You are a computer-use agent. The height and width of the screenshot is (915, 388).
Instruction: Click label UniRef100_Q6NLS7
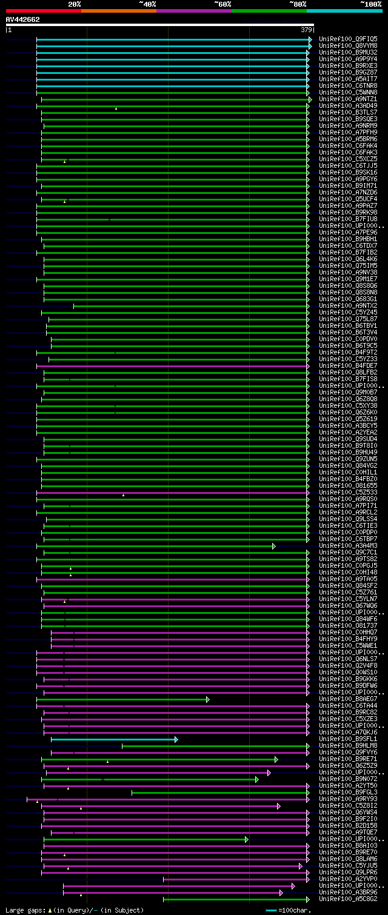(x=348, y=659)
